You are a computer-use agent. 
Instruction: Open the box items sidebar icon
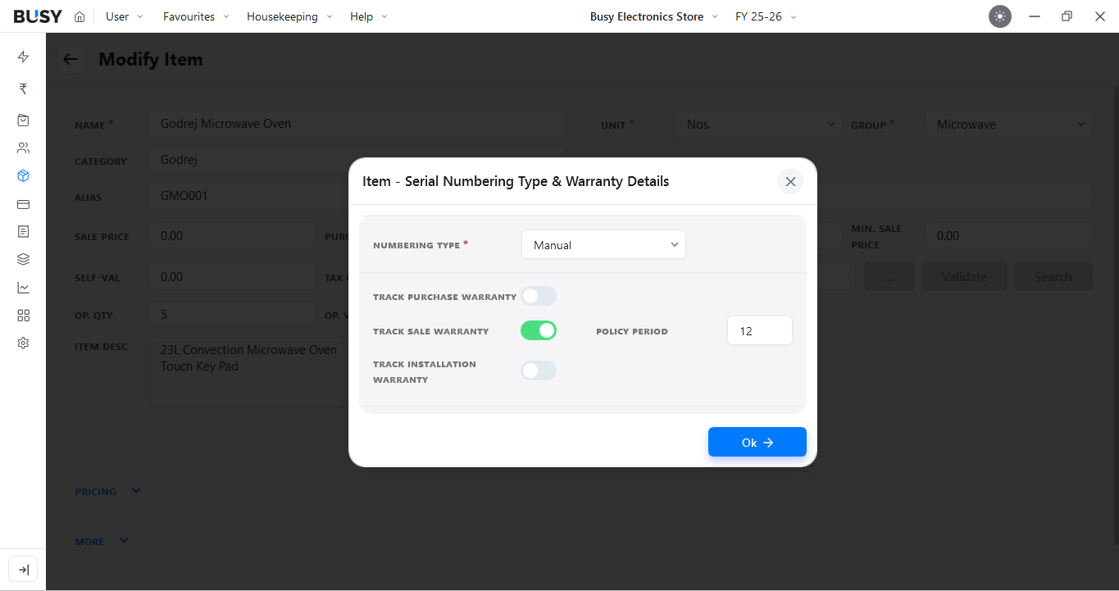click(23, 175)
